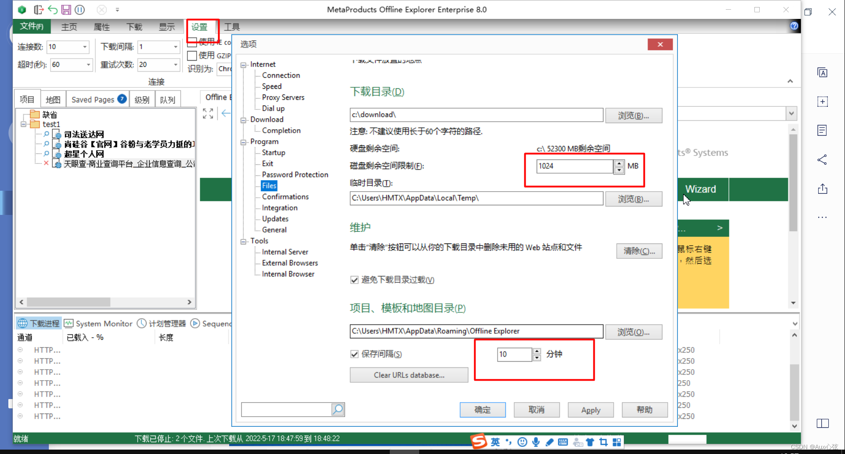Click the Apply button

point(591,410)
